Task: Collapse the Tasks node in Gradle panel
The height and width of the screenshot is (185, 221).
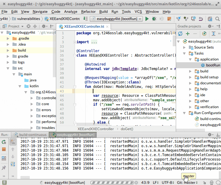Action: (184, 54)
